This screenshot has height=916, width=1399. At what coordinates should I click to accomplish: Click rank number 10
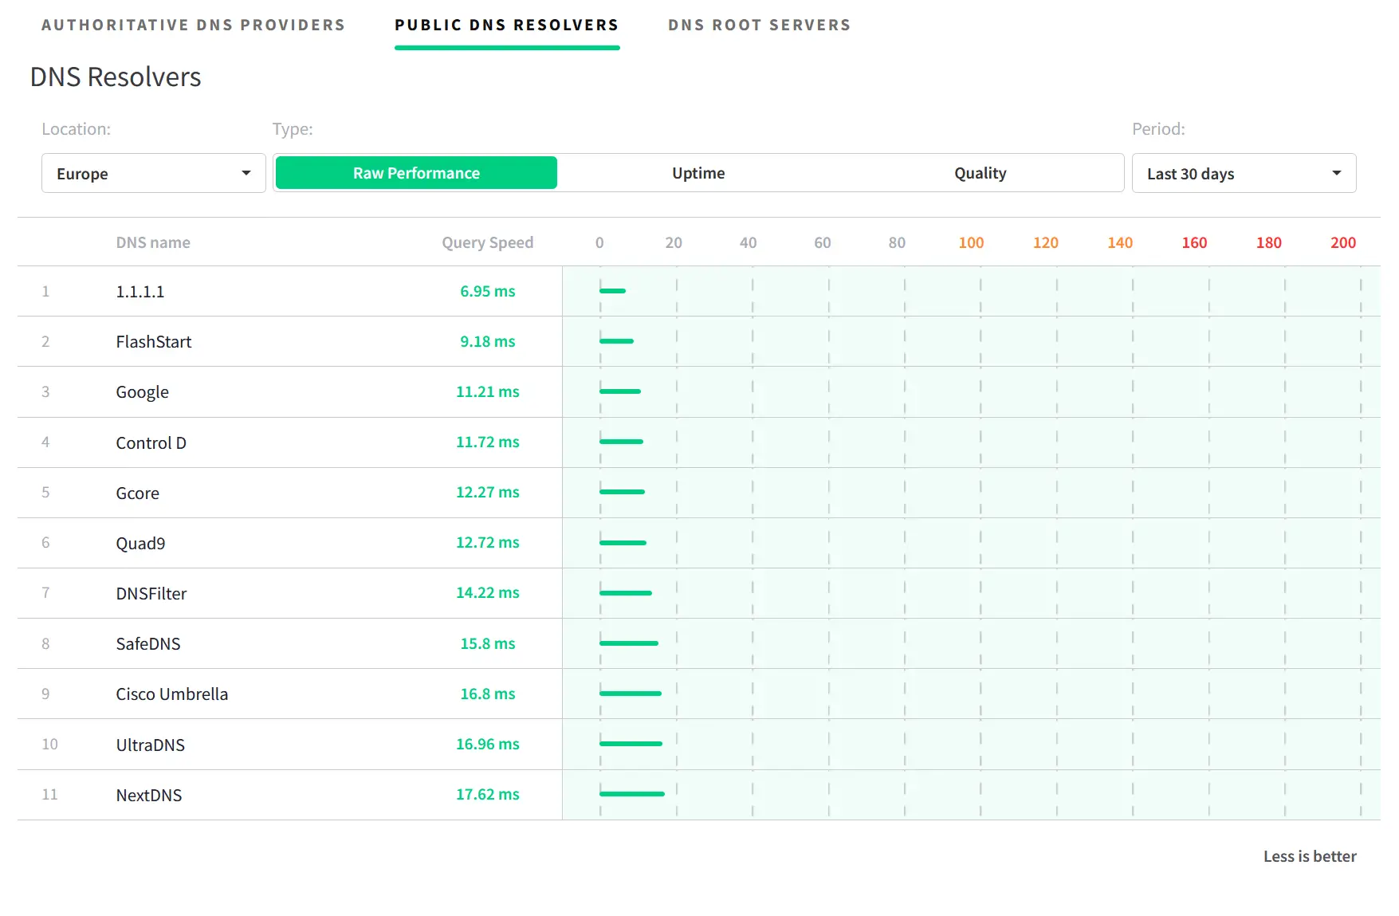click(49, 744)
